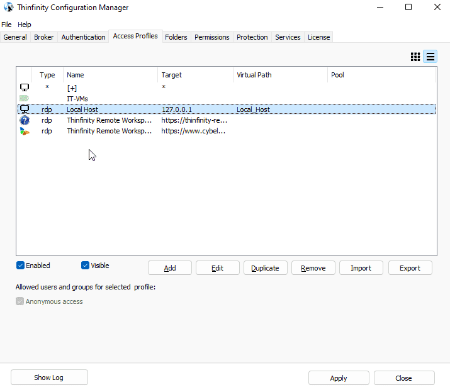Open the Authentication tab

[x=83, y=37]
